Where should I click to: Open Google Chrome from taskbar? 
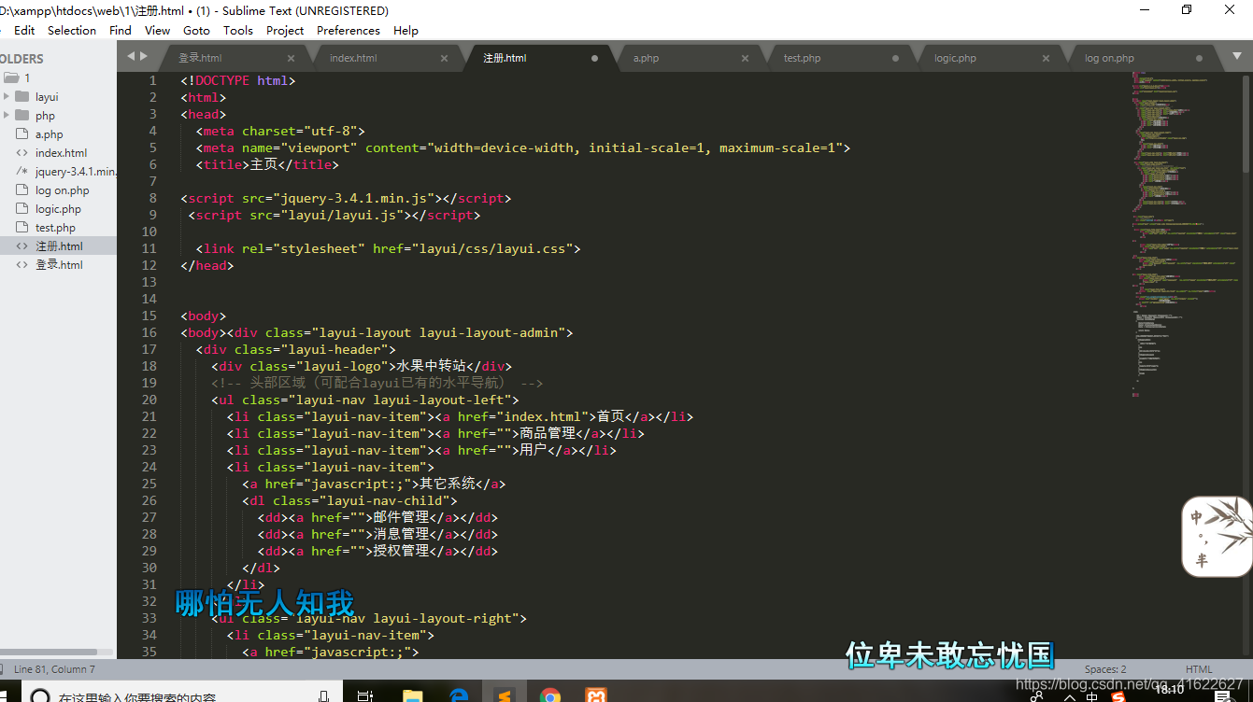pos(550,695)
